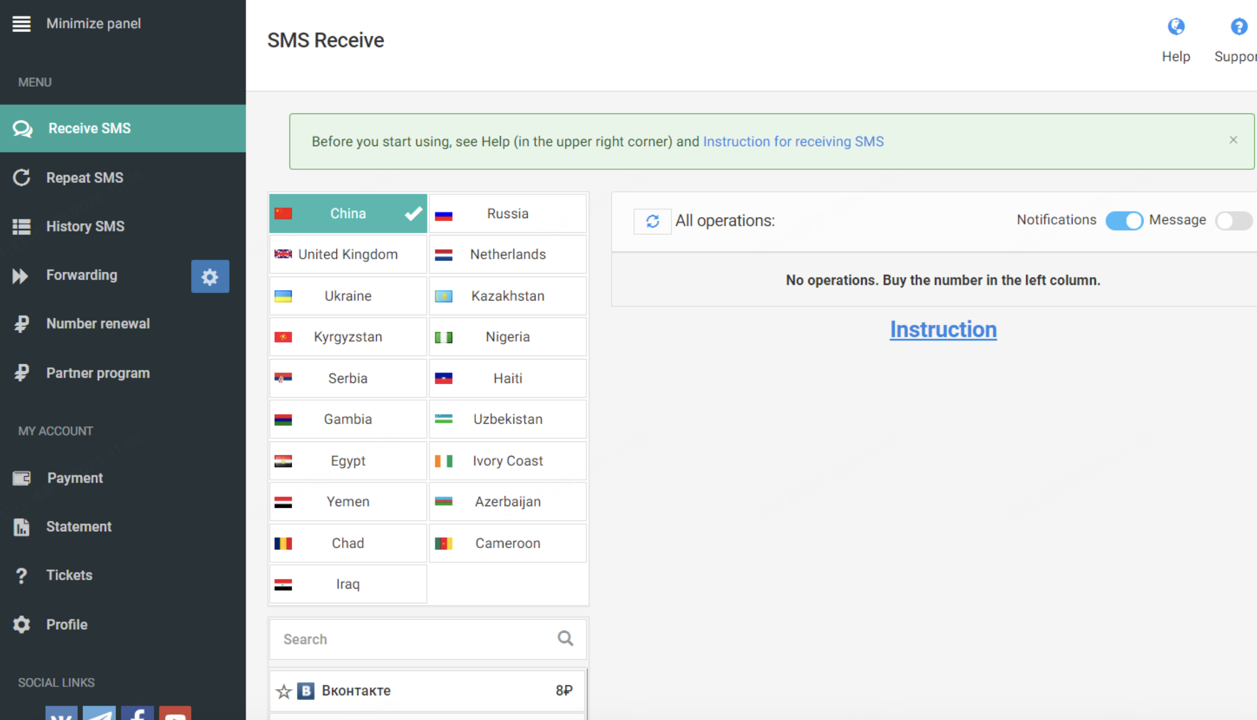The height and width of the screenshot is (720, 1257).
Task: Click the refresh operations icon
Action: (652, 221)
